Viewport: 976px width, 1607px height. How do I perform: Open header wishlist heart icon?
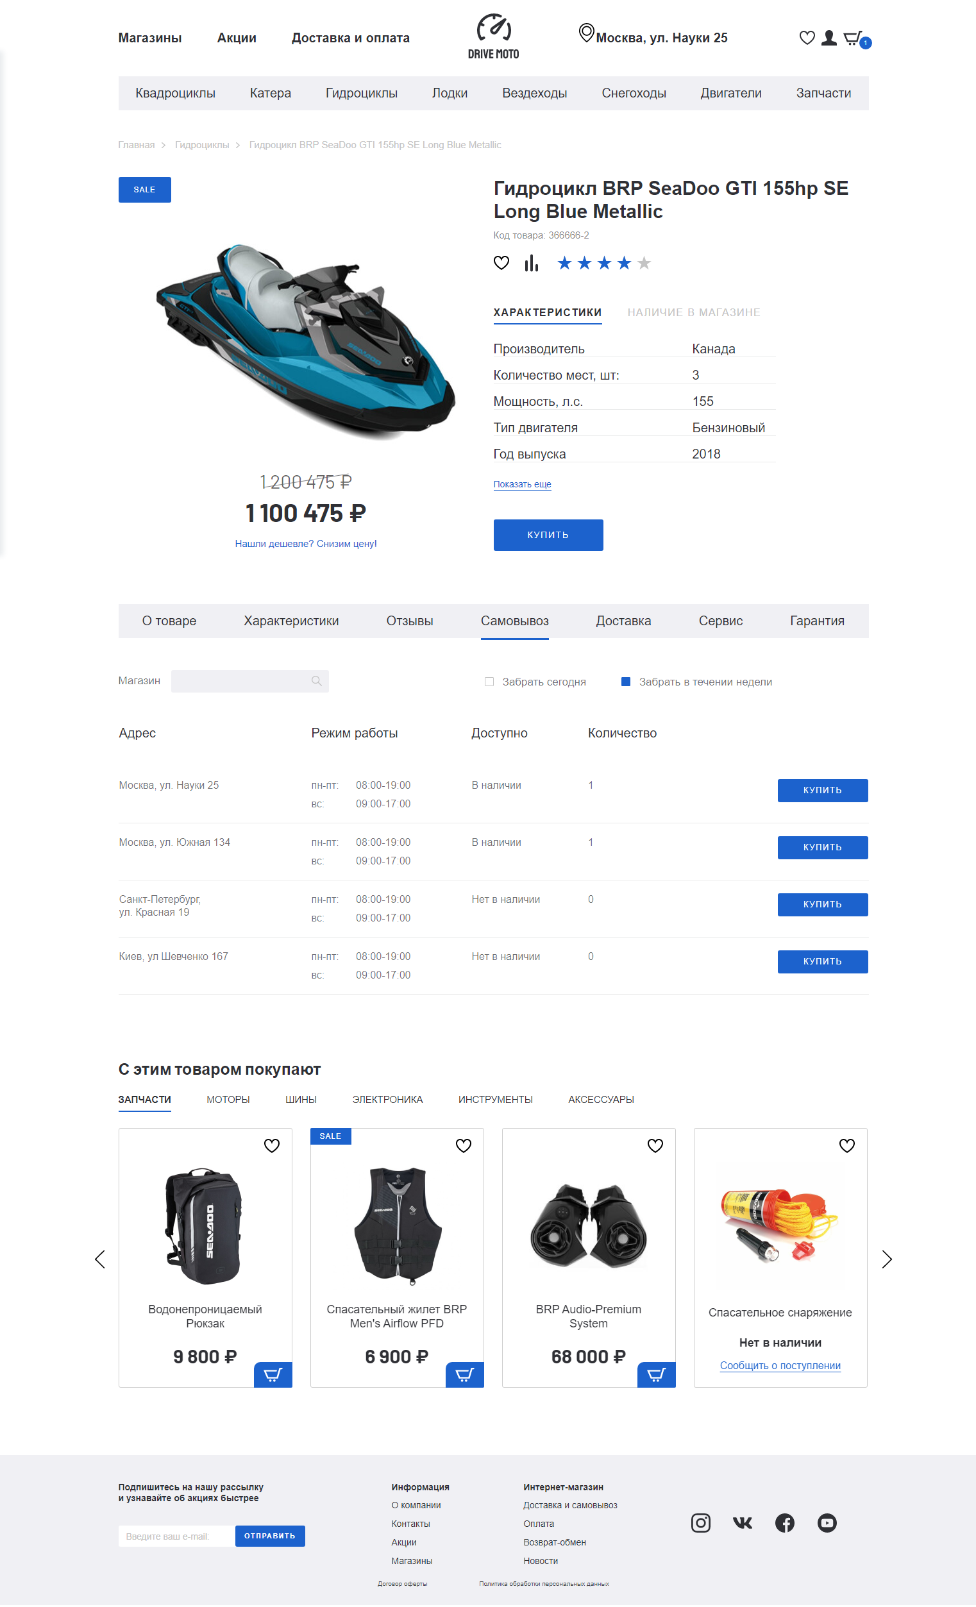click(x=807, y=38)
